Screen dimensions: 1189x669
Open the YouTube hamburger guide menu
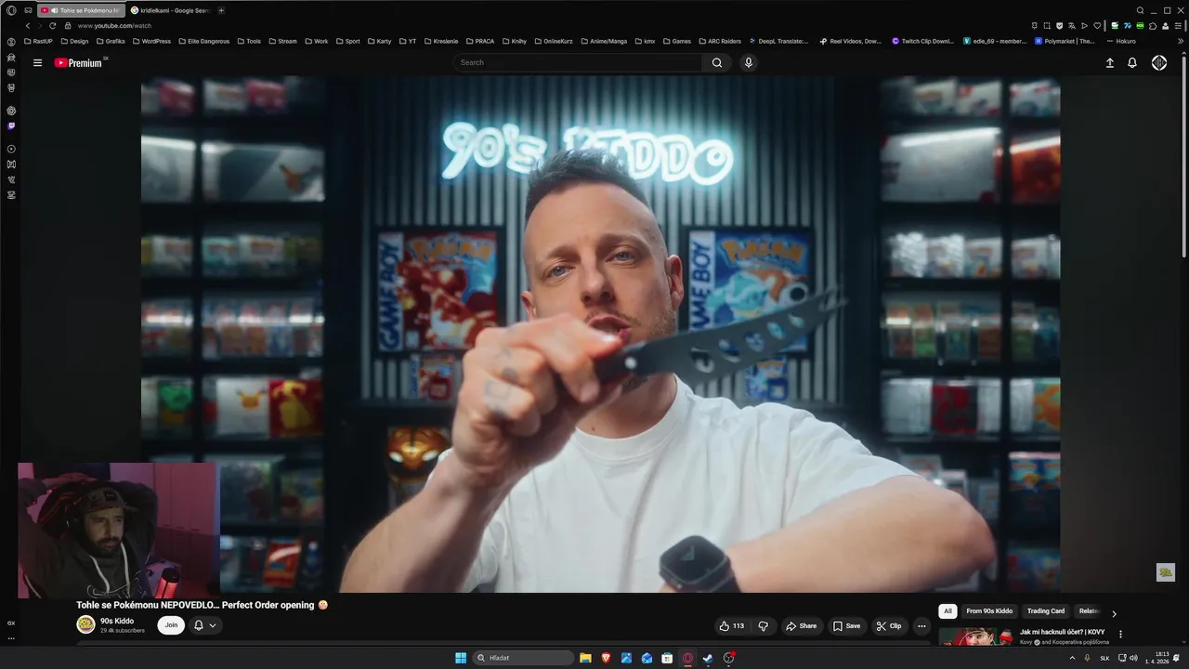[x=37, y=62]
